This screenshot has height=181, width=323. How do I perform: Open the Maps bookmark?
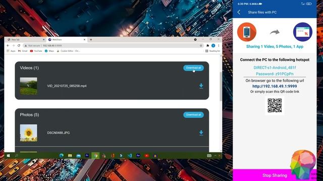click(49, 51)
